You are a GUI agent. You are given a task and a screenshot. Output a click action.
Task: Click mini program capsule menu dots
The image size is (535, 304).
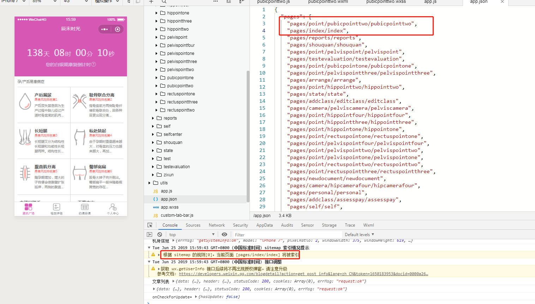click(x=104, y=29)
